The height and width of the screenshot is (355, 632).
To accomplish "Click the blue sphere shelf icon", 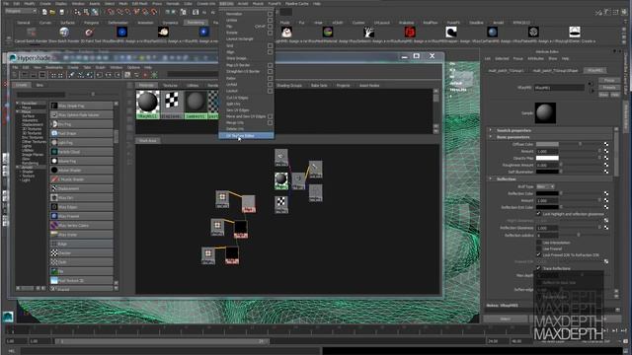I will click(492, 32).
